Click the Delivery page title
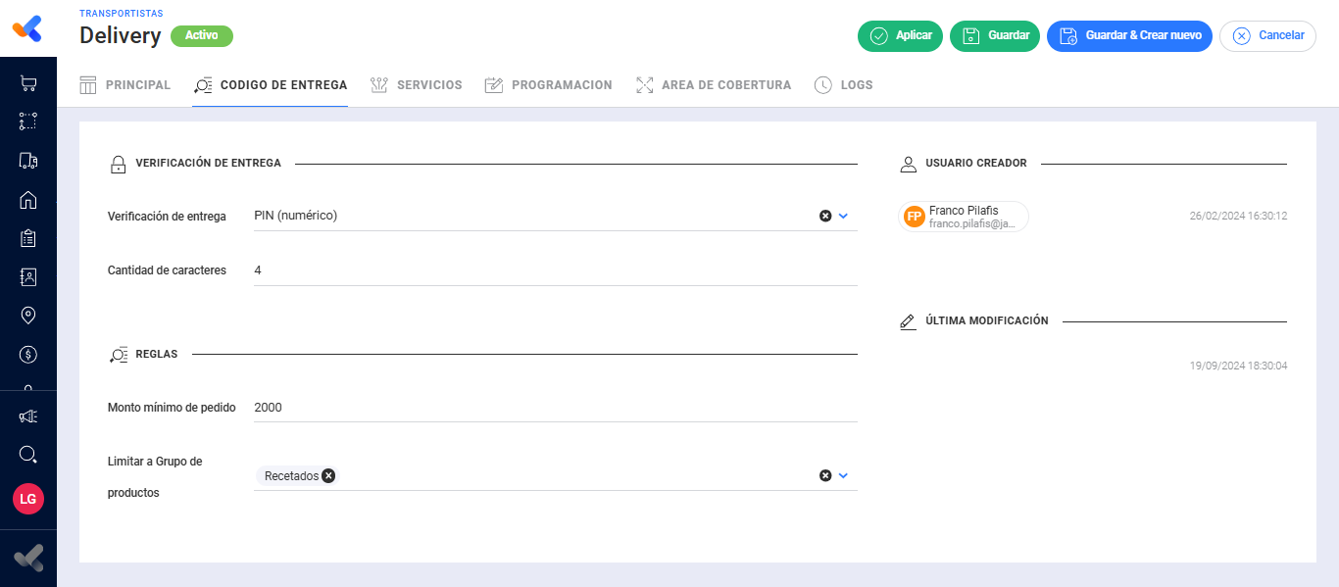 (x=120, y=36)
